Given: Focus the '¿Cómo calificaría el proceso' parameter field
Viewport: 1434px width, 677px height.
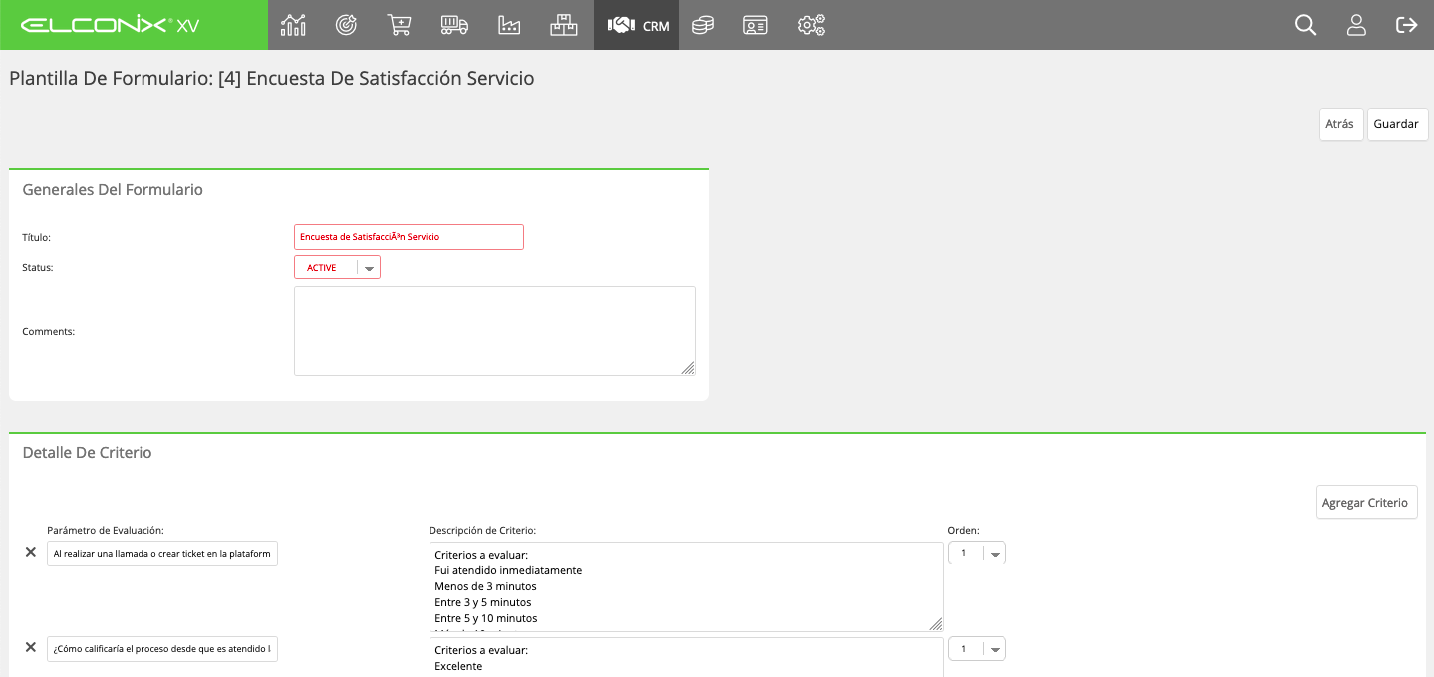Looking at the screenshot, I should (x=162, y=649).
